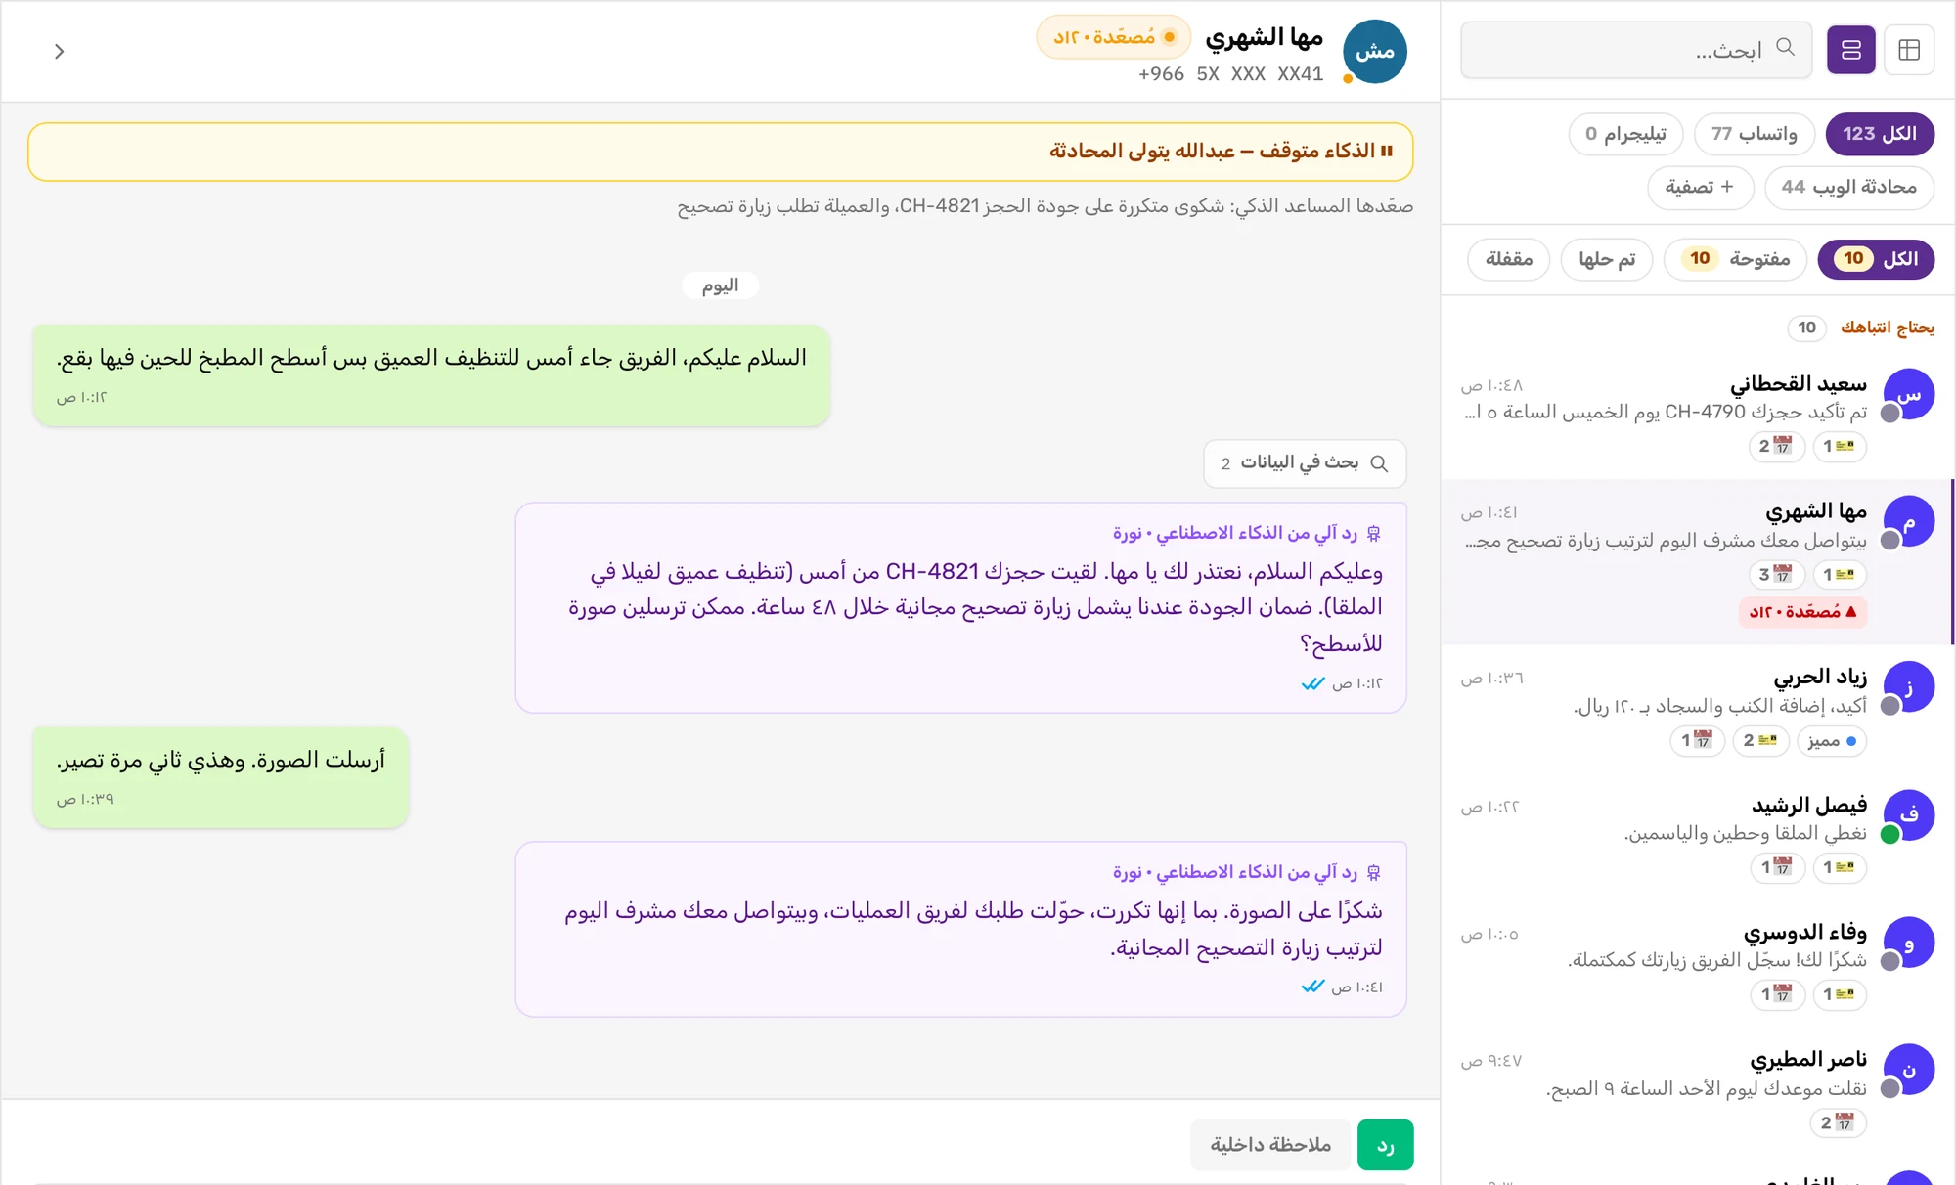Click the escalated مُصعّدة tag under مها الشهري

pyautogui.click(x=1803, y=611)
